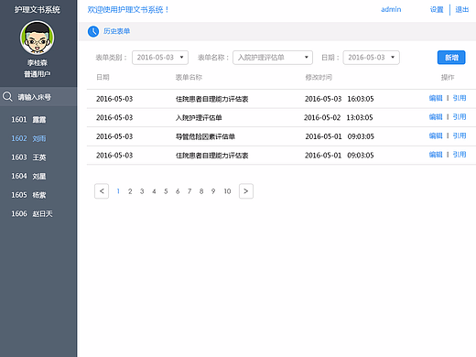This screenshot has width=476, height=357.
Task: Go to page 2 in pagination
Action: click(130, 191)
